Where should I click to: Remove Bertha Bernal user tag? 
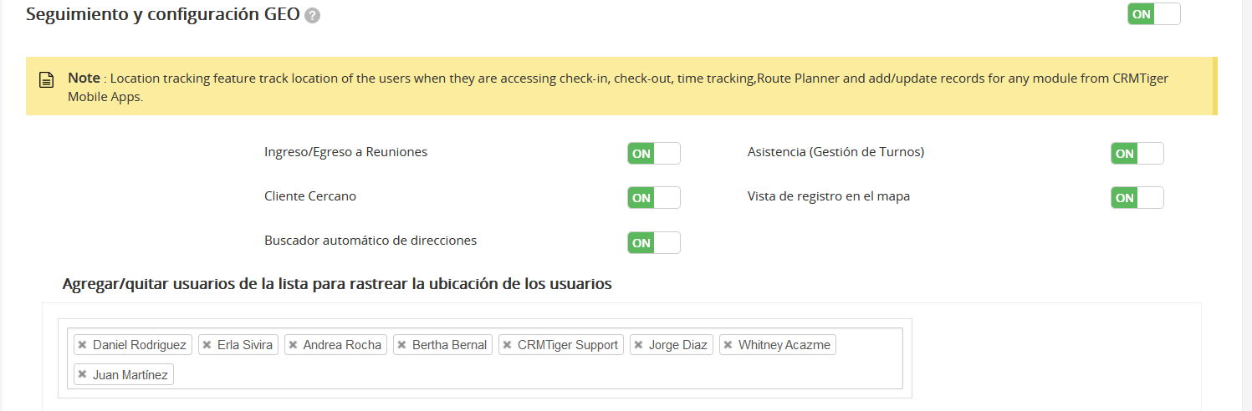tap(401, 345)
